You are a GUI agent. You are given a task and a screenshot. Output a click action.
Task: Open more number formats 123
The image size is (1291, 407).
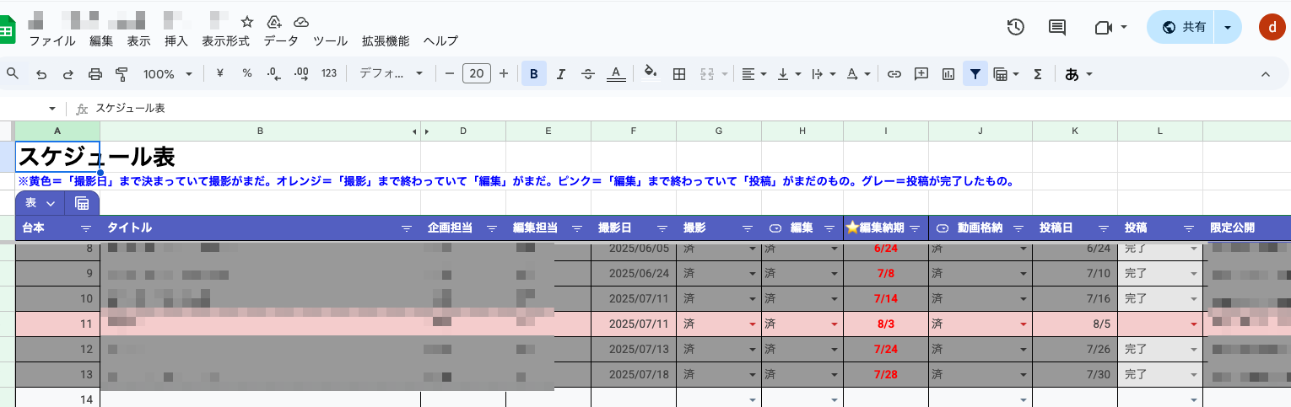(x=329, y=73)
